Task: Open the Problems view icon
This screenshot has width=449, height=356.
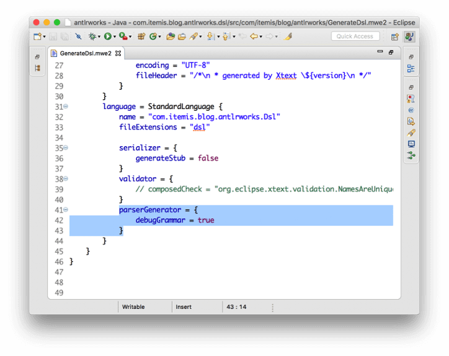Action: pos(411,99)
